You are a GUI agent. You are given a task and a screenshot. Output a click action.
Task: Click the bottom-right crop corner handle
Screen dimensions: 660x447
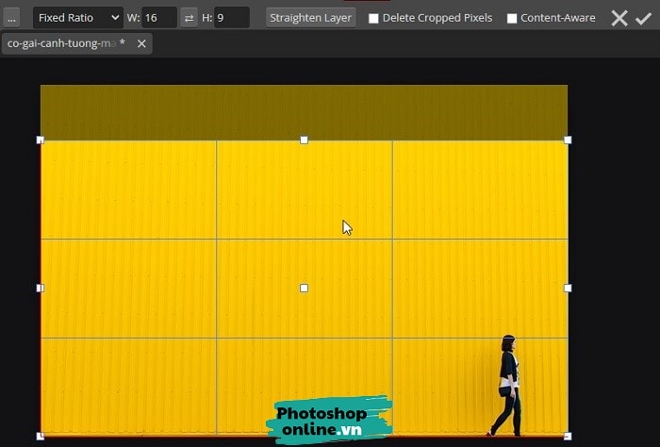tap(568, 436)
